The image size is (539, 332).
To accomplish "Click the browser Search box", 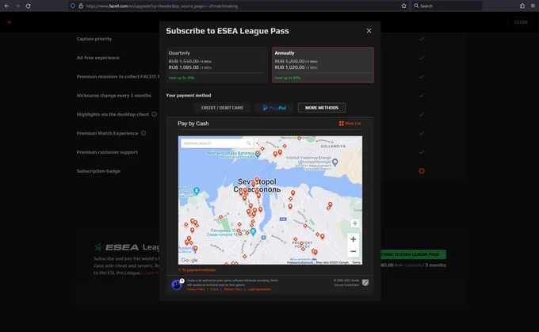I will pyautogui.click(x=446, y=6).
